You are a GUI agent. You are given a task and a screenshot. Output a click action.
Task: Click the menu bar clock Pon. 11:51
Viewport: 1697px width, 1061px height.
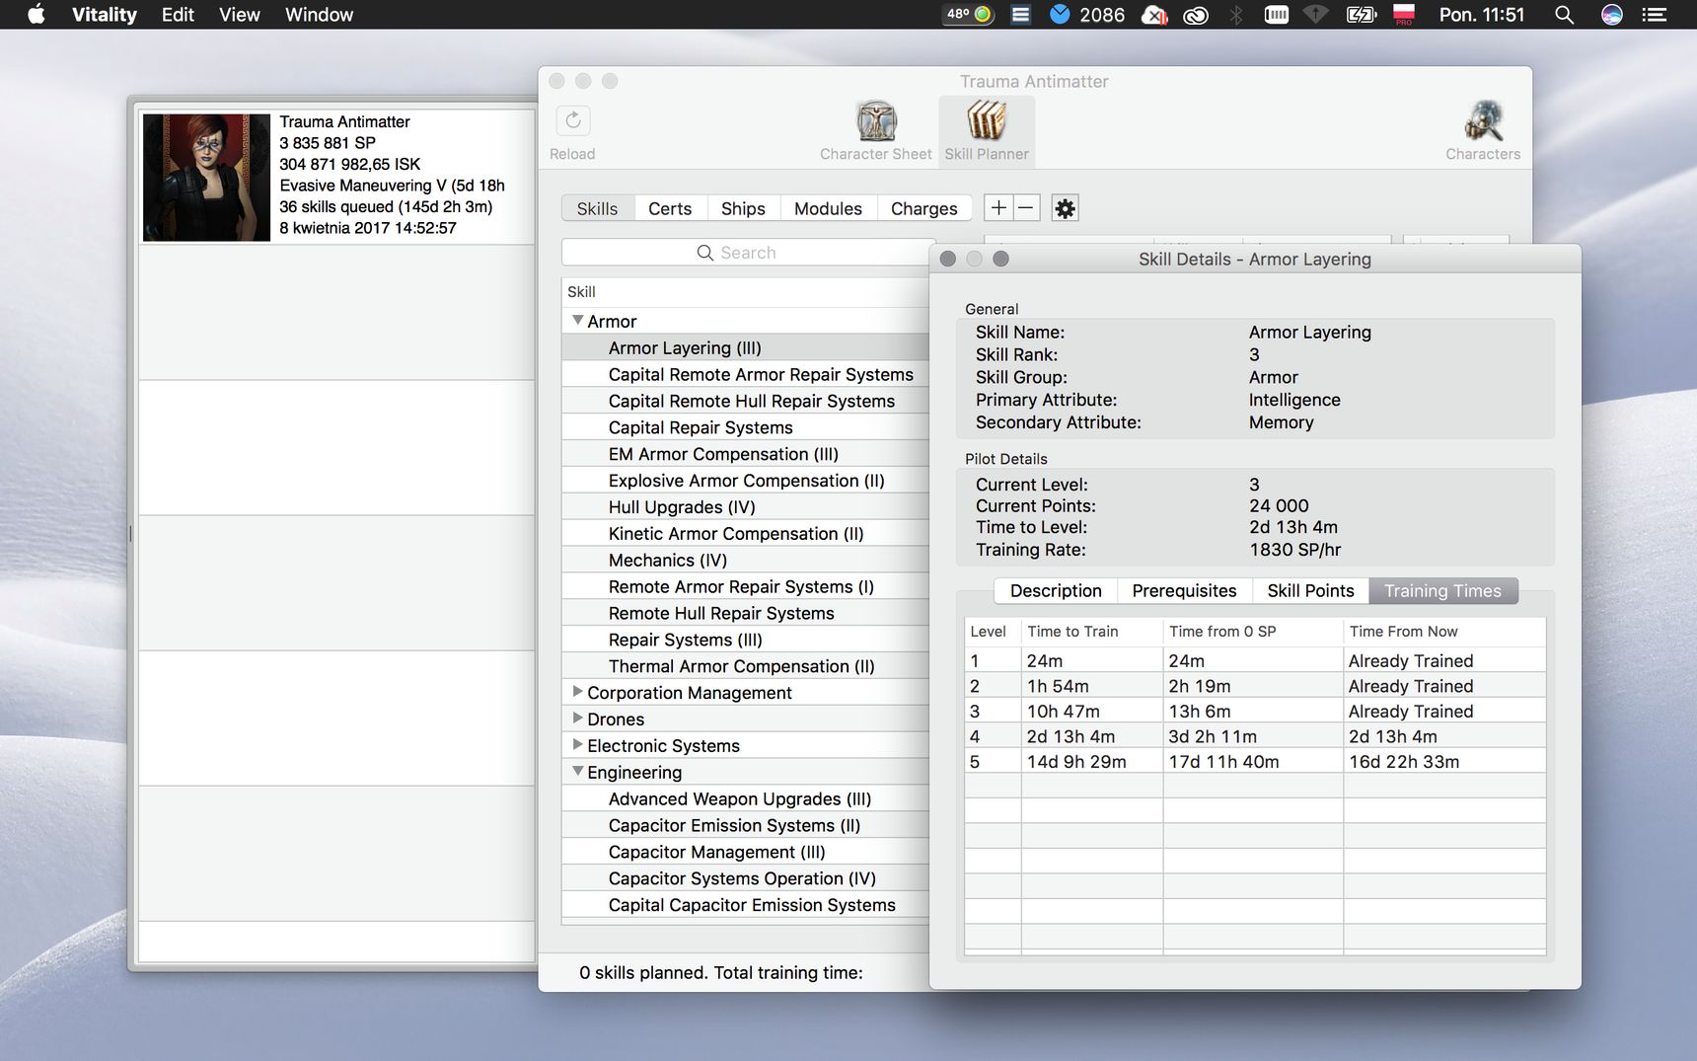[1481, 15]
